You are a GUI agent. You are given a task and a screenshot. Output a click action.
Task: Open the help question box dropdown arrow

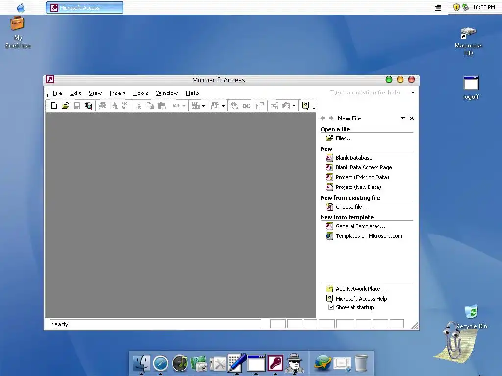pyautogui.click(x=413, y=93)
